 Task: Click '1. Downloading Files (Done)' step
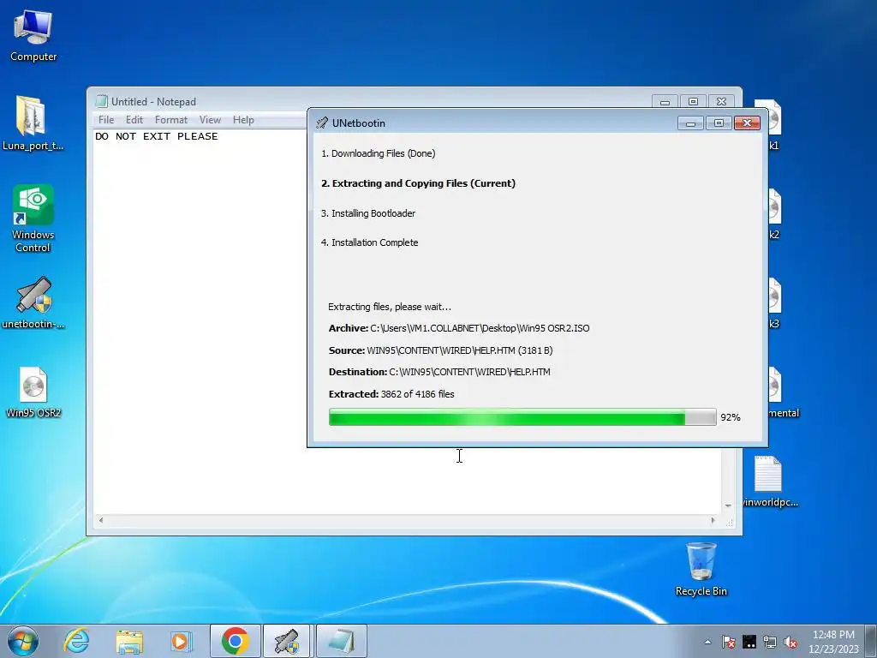[x=378, y=153]
